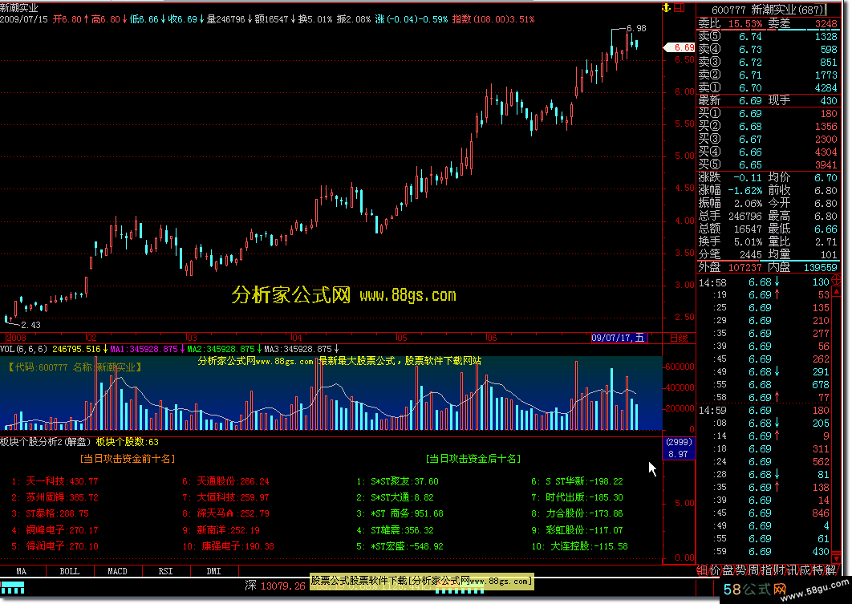Open the 价 tab in quote panel
Viewport: 852px width, 604px height.
pyautogui.click(x=715, y=570)
